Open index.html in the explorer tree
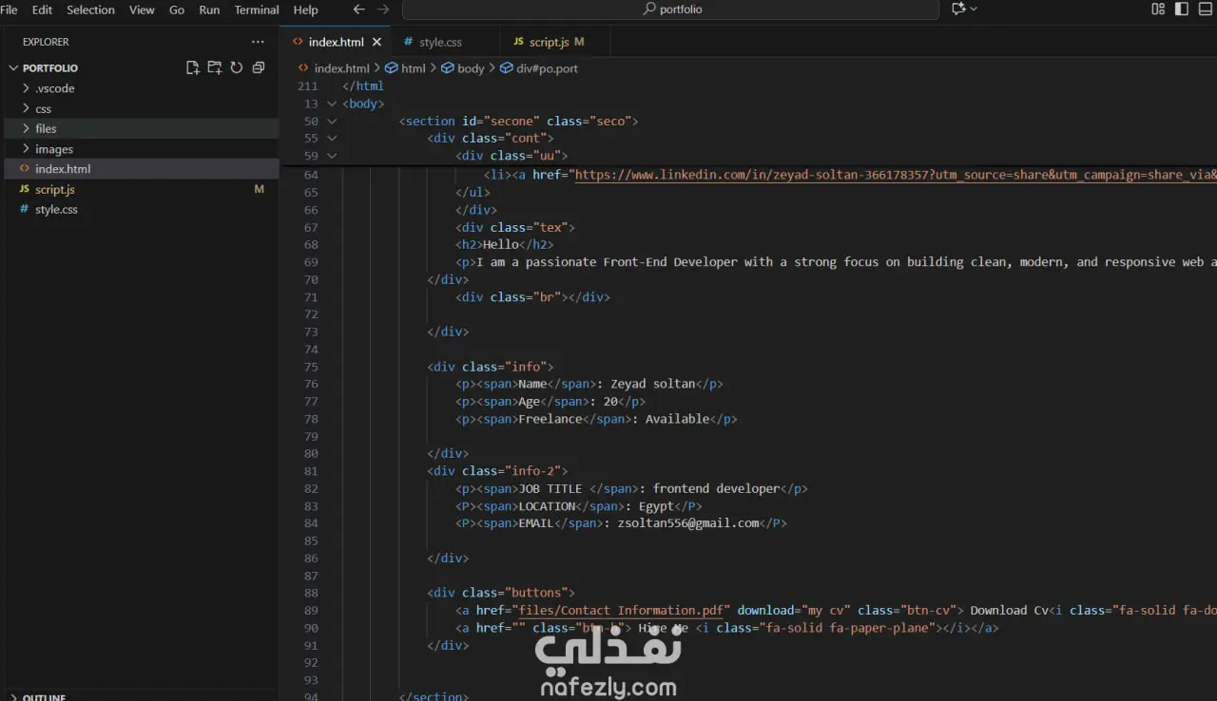The width and height of the screenshot is (1217, 701). 142,169
